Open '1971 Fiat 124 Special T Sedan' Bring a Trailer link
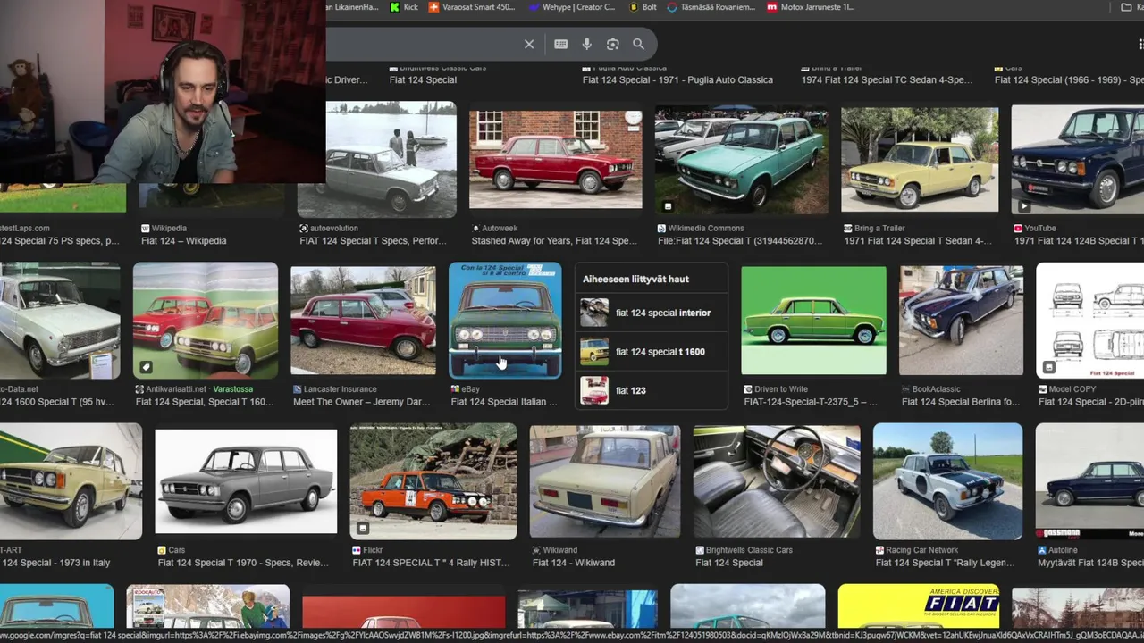1144x643 pixels. [x=918, y=241]
